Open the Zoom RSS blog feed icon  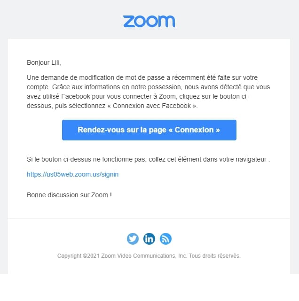tap(165, 239)
